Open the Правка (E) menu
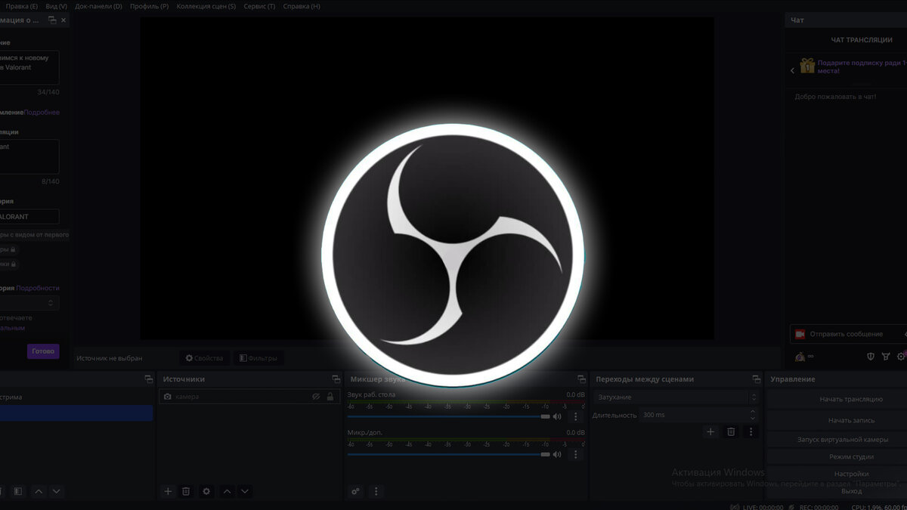 (22, 6)
